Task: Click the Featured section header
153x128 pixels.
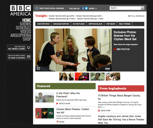Action: (66, 86)
